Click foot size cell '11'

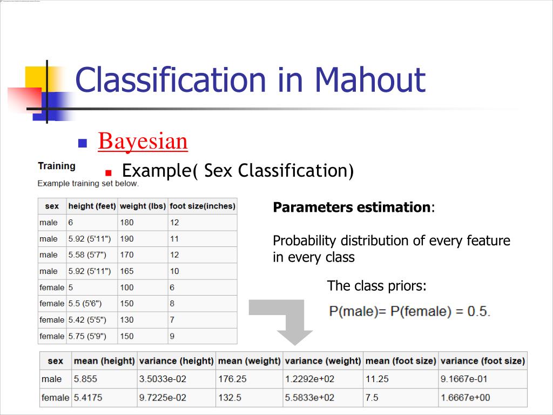(x=203, y=238)
